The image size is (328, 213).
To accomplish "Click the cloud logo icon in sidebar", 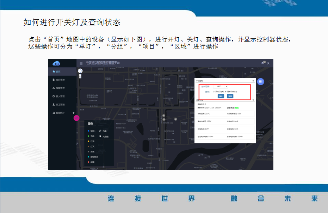I will (56, 63).
